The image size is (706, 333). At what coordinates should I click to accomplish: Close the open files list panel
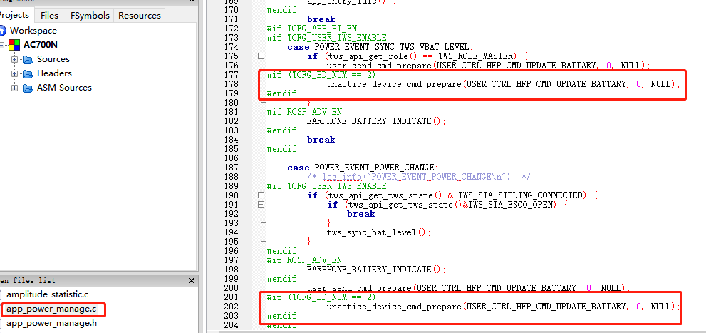coord(192,281)
